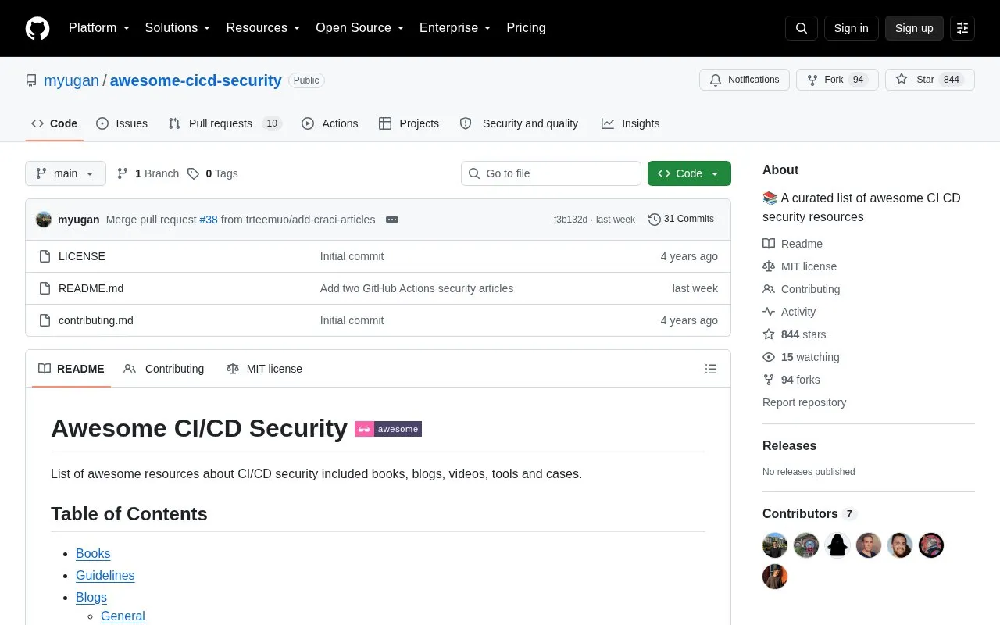The image size is (1000, 625).
Task: Switch to the Pull requests tab
Action: 225,123
